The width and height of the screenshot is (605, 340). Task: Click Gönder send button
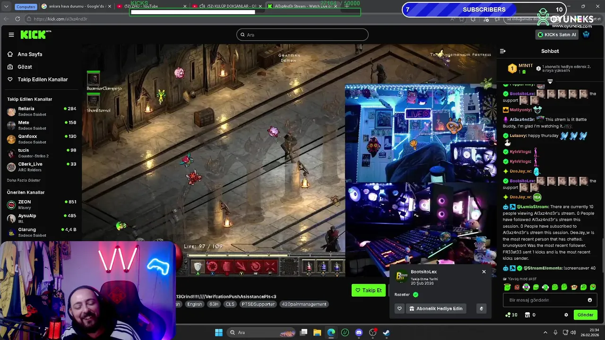click(x=585, y=314)
